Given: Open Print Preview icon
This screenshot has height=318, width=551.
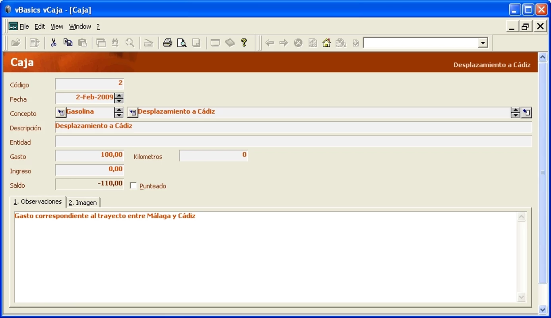Looking at the screenshot, I should point(182,43).
